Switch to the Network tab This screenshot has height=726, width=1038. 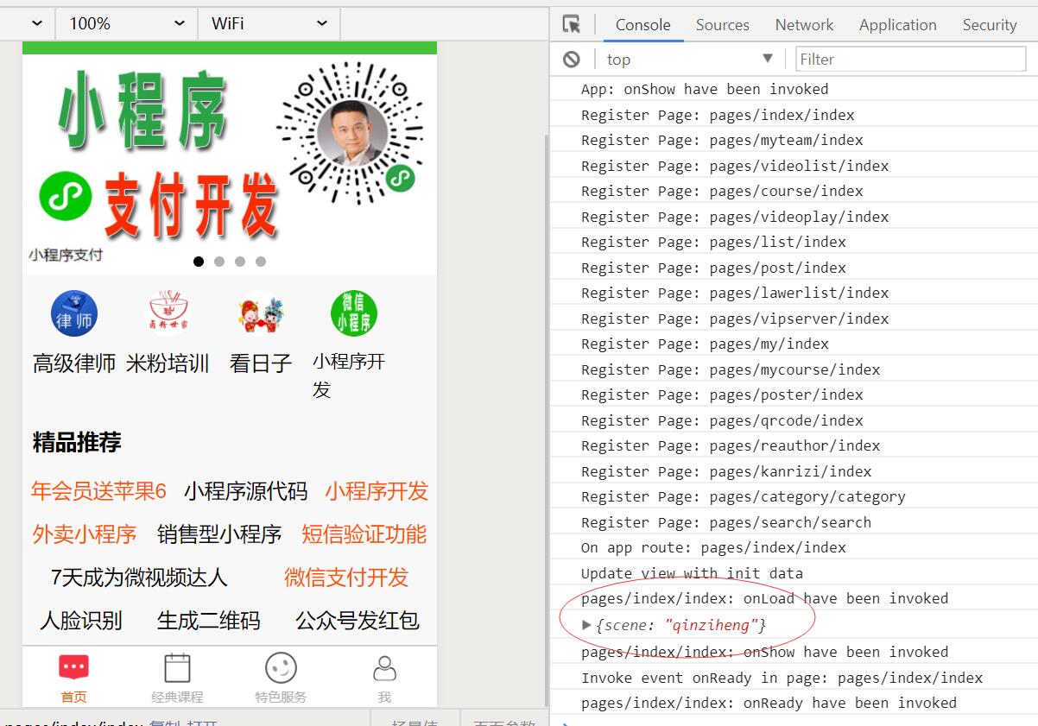(x=804, y=25)
